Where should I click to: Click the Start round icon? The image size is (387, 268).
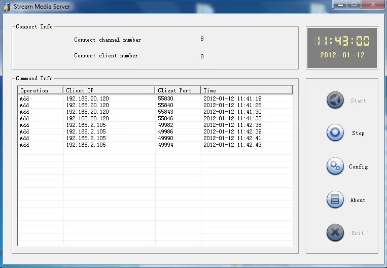335,100
